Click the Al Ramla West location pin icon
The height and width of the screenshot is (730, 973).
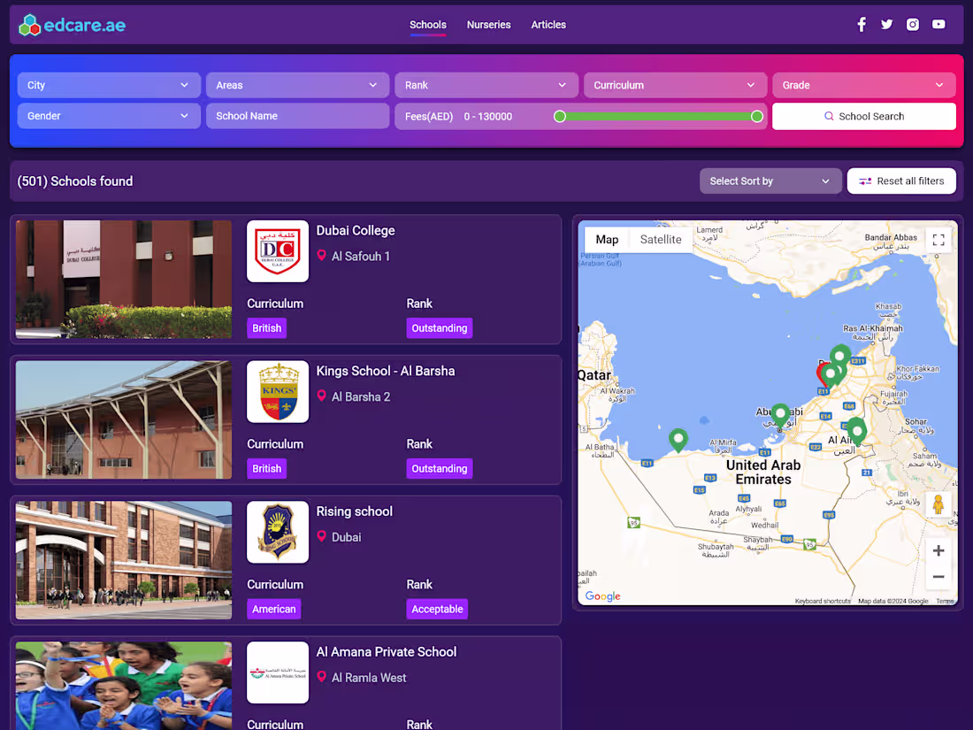coord(321,677)
